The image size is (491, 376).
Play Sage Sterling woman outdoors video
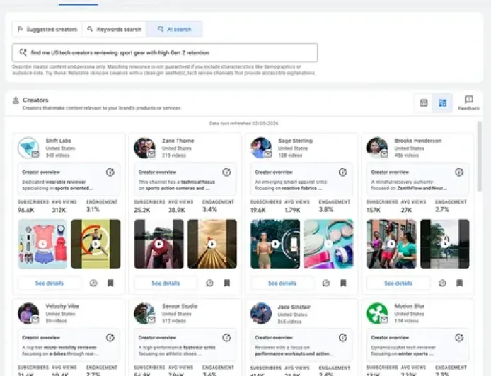pos(275,244)
